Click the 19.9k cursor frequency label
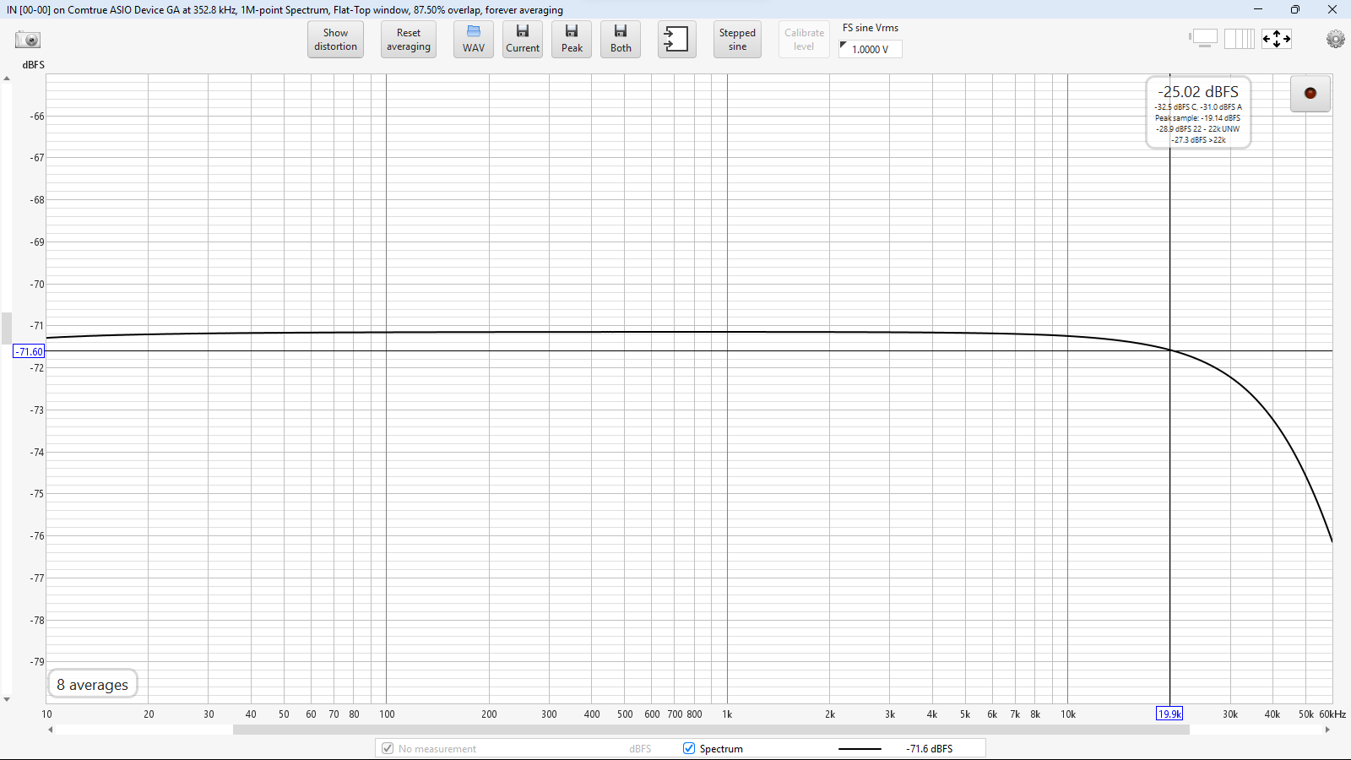This screenshot has height=760, width=1351. coord(1169,714)
